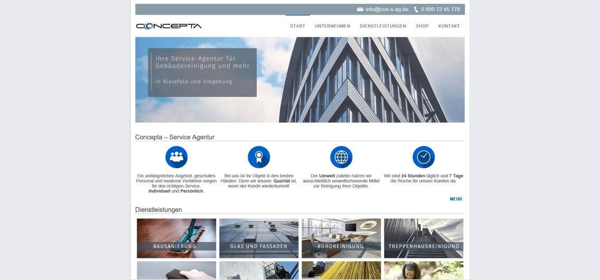The image size is (600, 280).
Task: Open the Bausanierung service tile
Action: [176, 238]
